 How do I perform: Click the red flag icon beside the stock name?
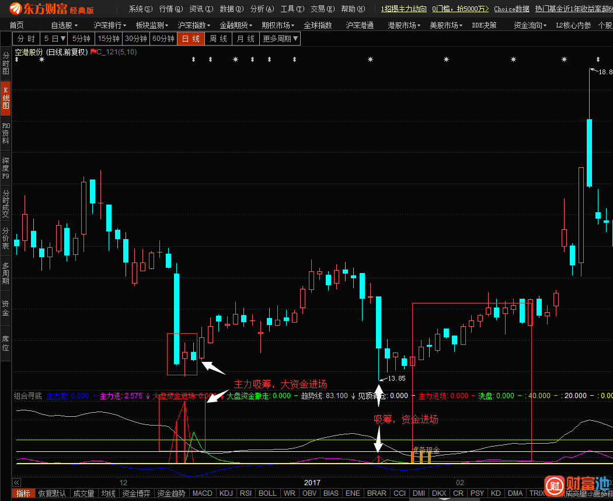pyautogui.click(x=93, y=52)
